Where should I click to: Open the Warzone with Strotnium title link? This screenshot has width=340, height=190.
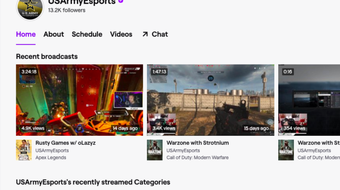click(x=197, y=143)
